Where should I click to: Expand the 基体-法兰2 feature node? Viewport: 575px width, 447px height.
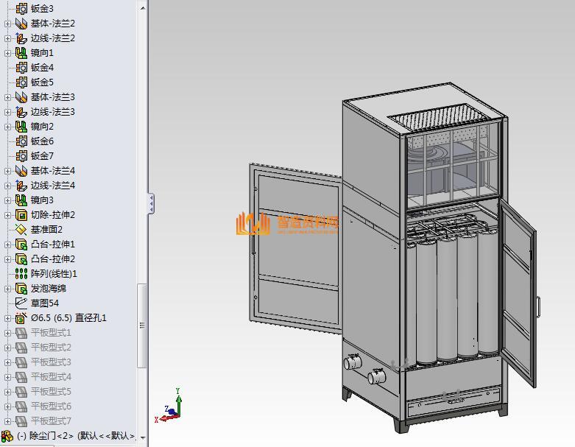tap(8, 24)
